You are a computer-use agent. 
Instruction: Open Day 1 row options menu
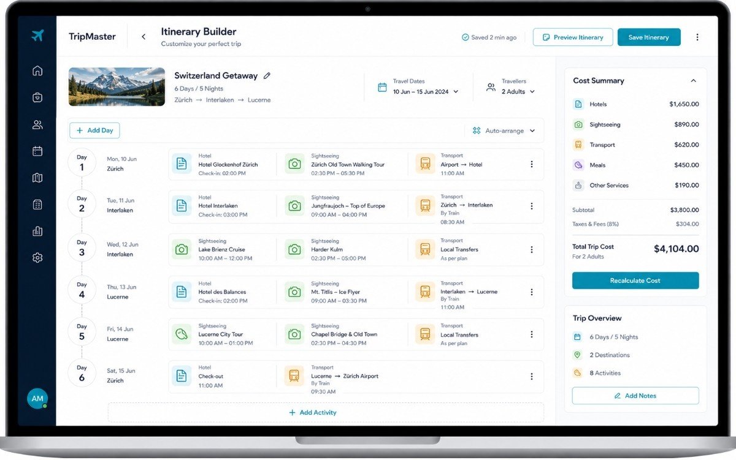tap(532, 164)
